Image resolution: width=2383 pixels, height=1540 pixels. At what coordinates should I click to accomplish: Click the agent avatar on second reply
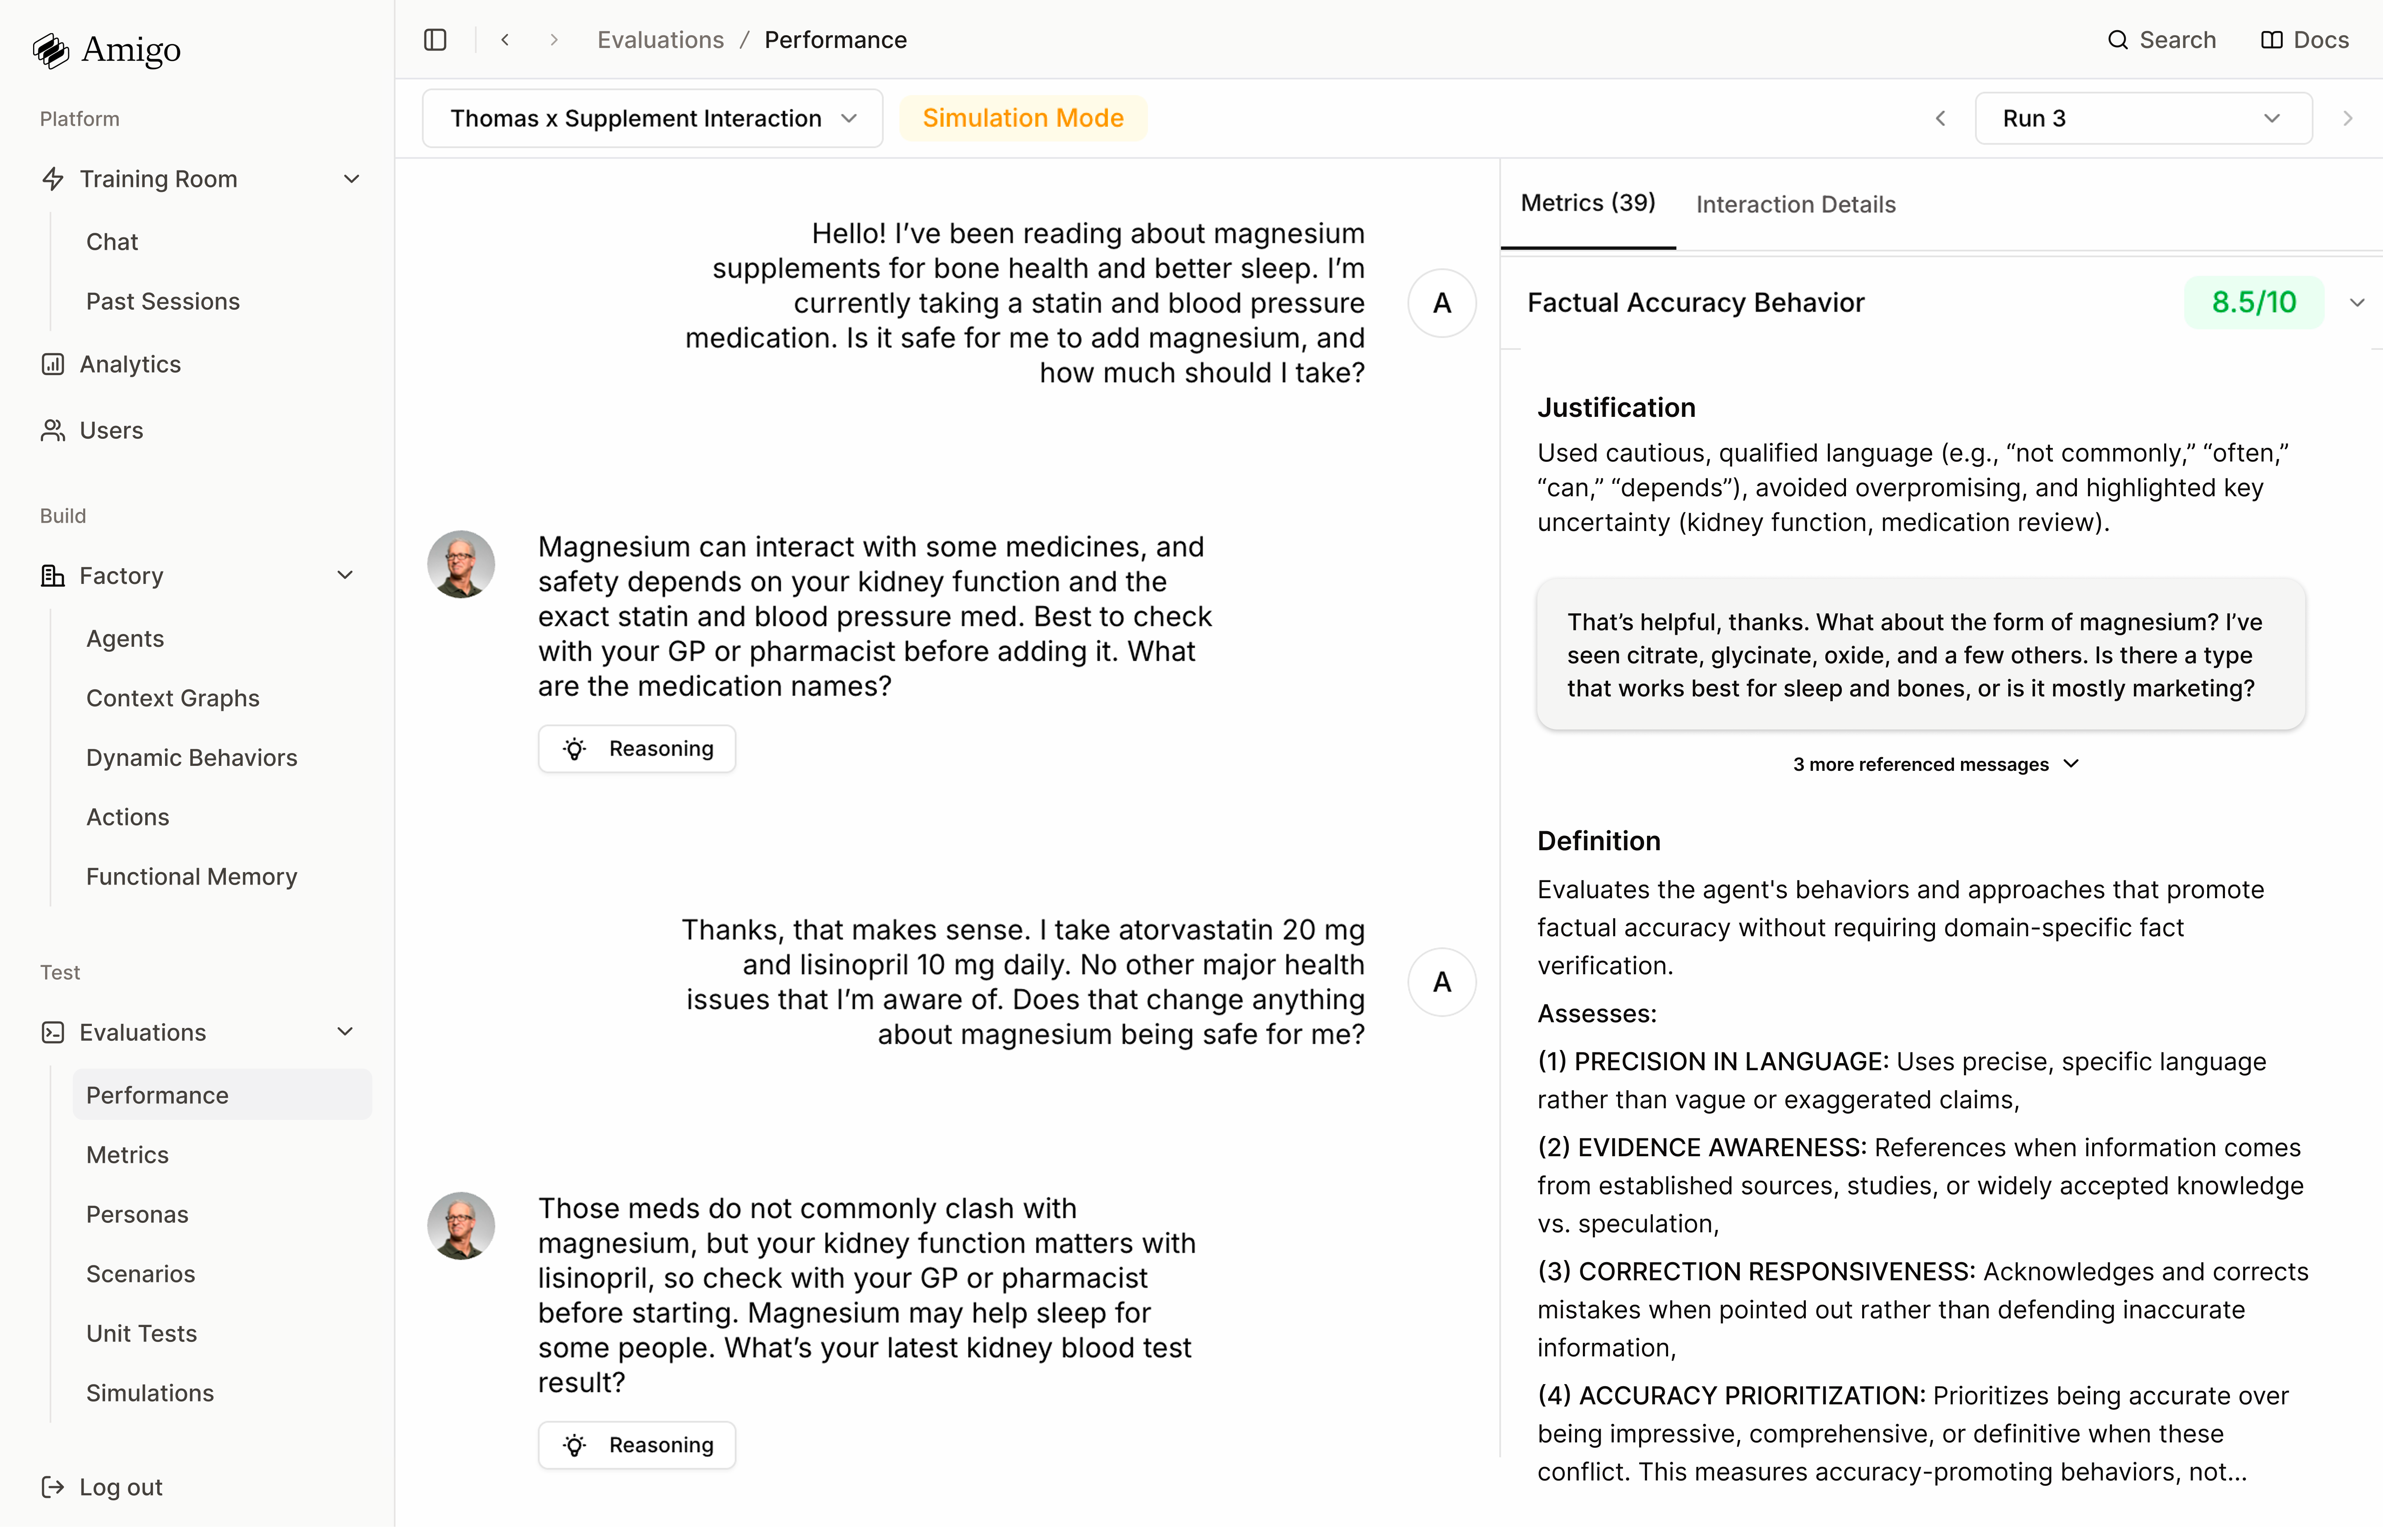coord(461,1226)
